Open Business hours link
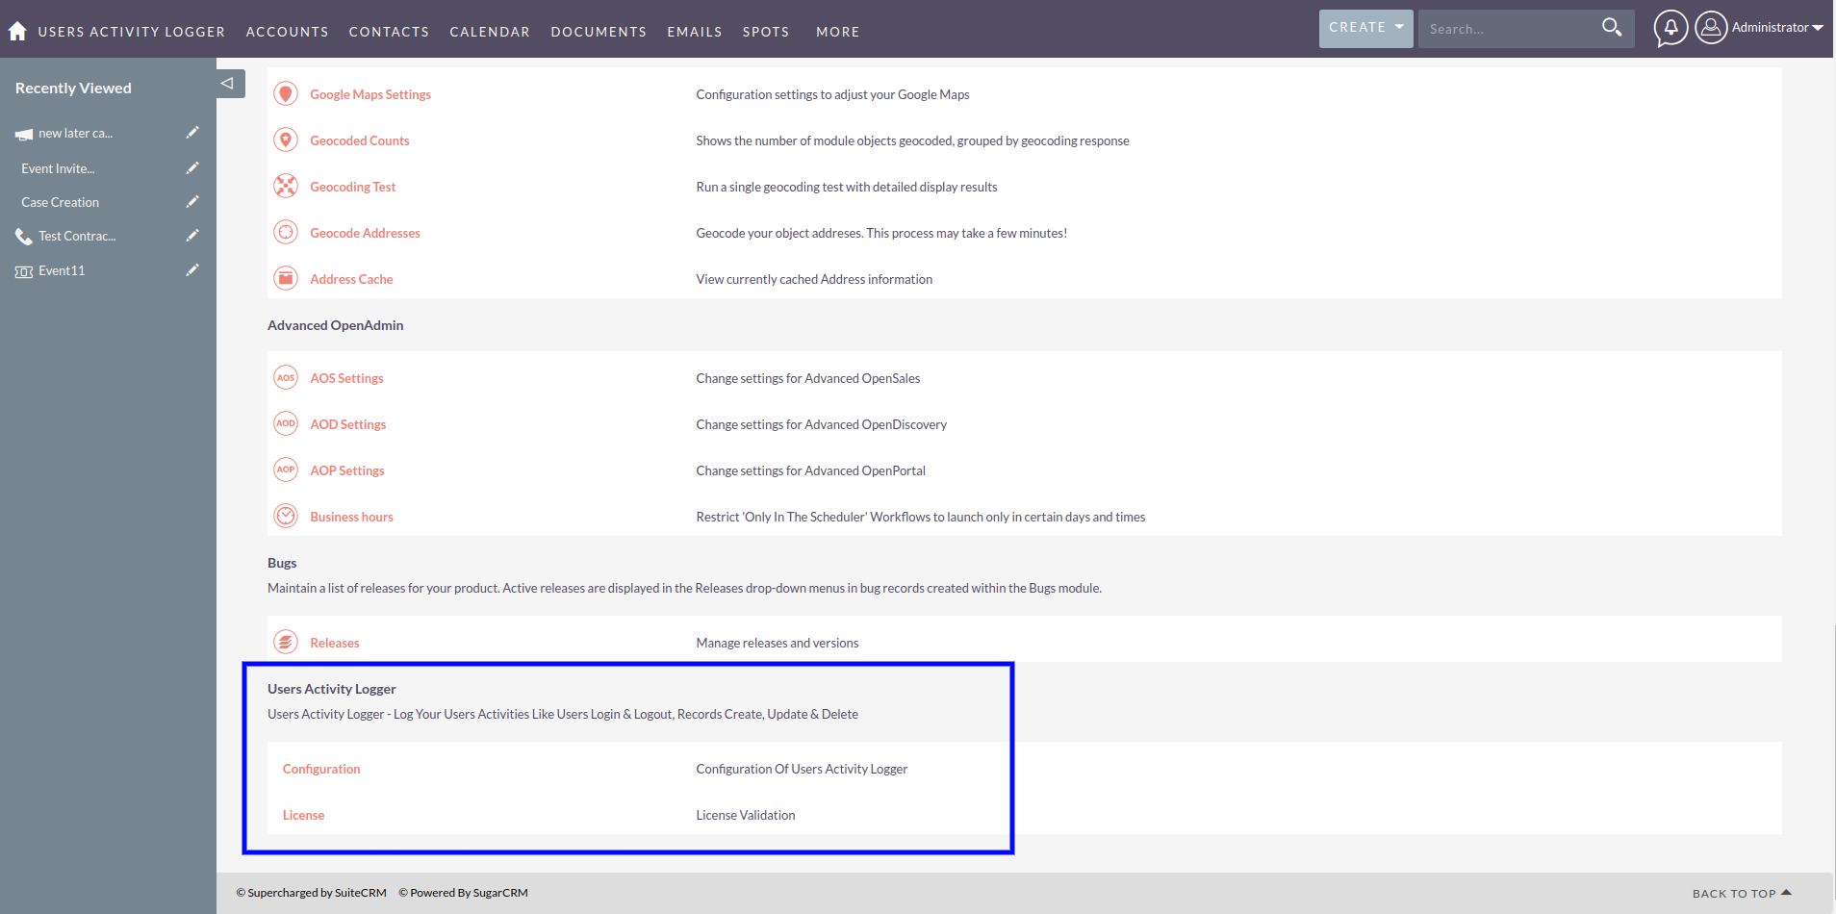Image resolution: width=1836 pixels, height=914 pixels. [351, 517]
